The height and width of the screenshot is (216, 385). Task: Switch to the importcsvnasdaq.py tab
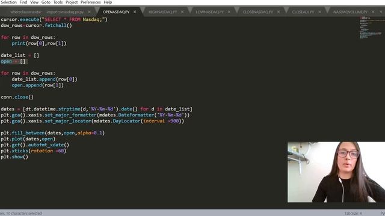click(65, 12)
